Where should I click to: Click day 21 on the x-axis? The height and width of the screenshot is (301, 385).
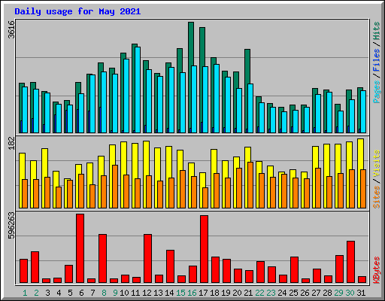click(x=248, y=293)
